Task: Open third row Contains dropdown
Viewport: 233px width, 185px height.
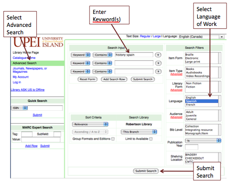Action: pyautogui.click(x=103, y=71)
